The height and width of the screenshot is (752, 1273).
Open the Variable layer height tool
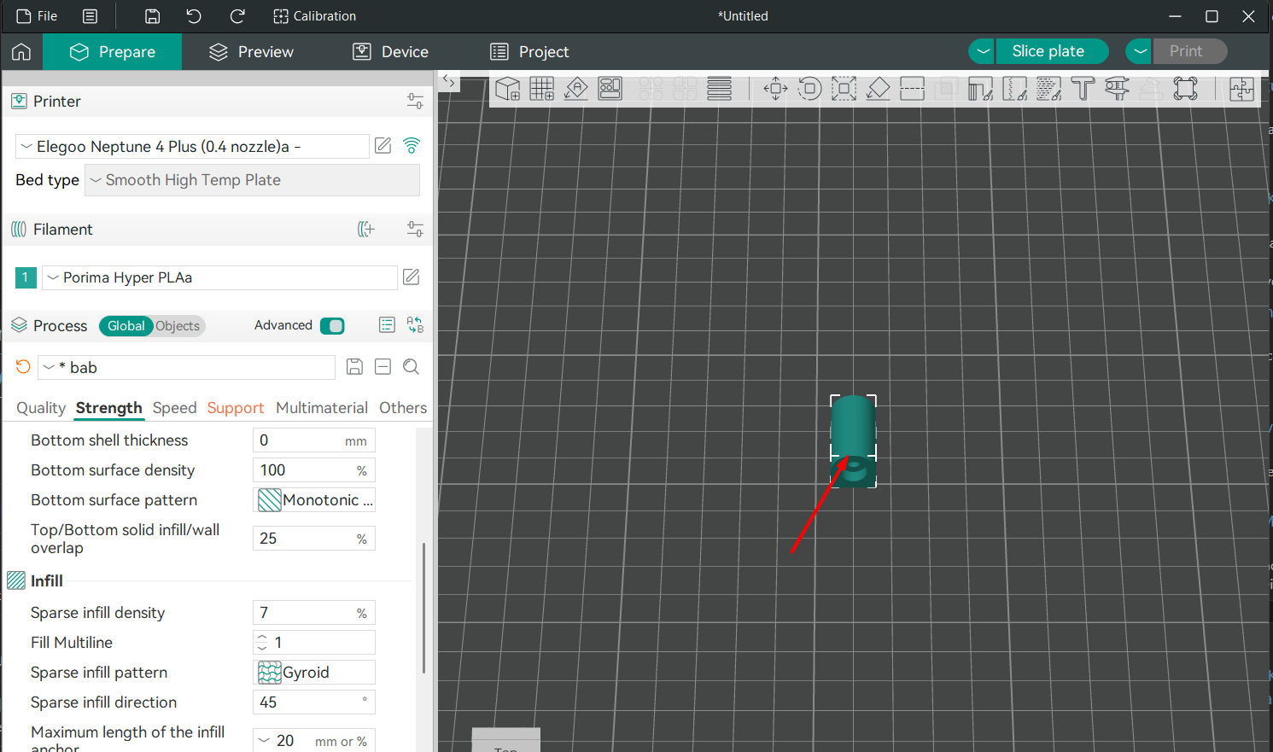tap(720, 89)
